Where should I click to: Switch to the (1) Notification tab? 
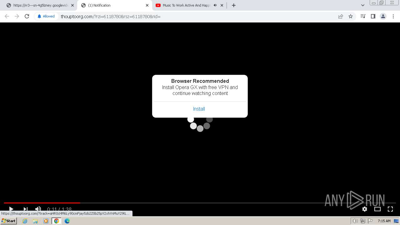(x=114, y=5)
